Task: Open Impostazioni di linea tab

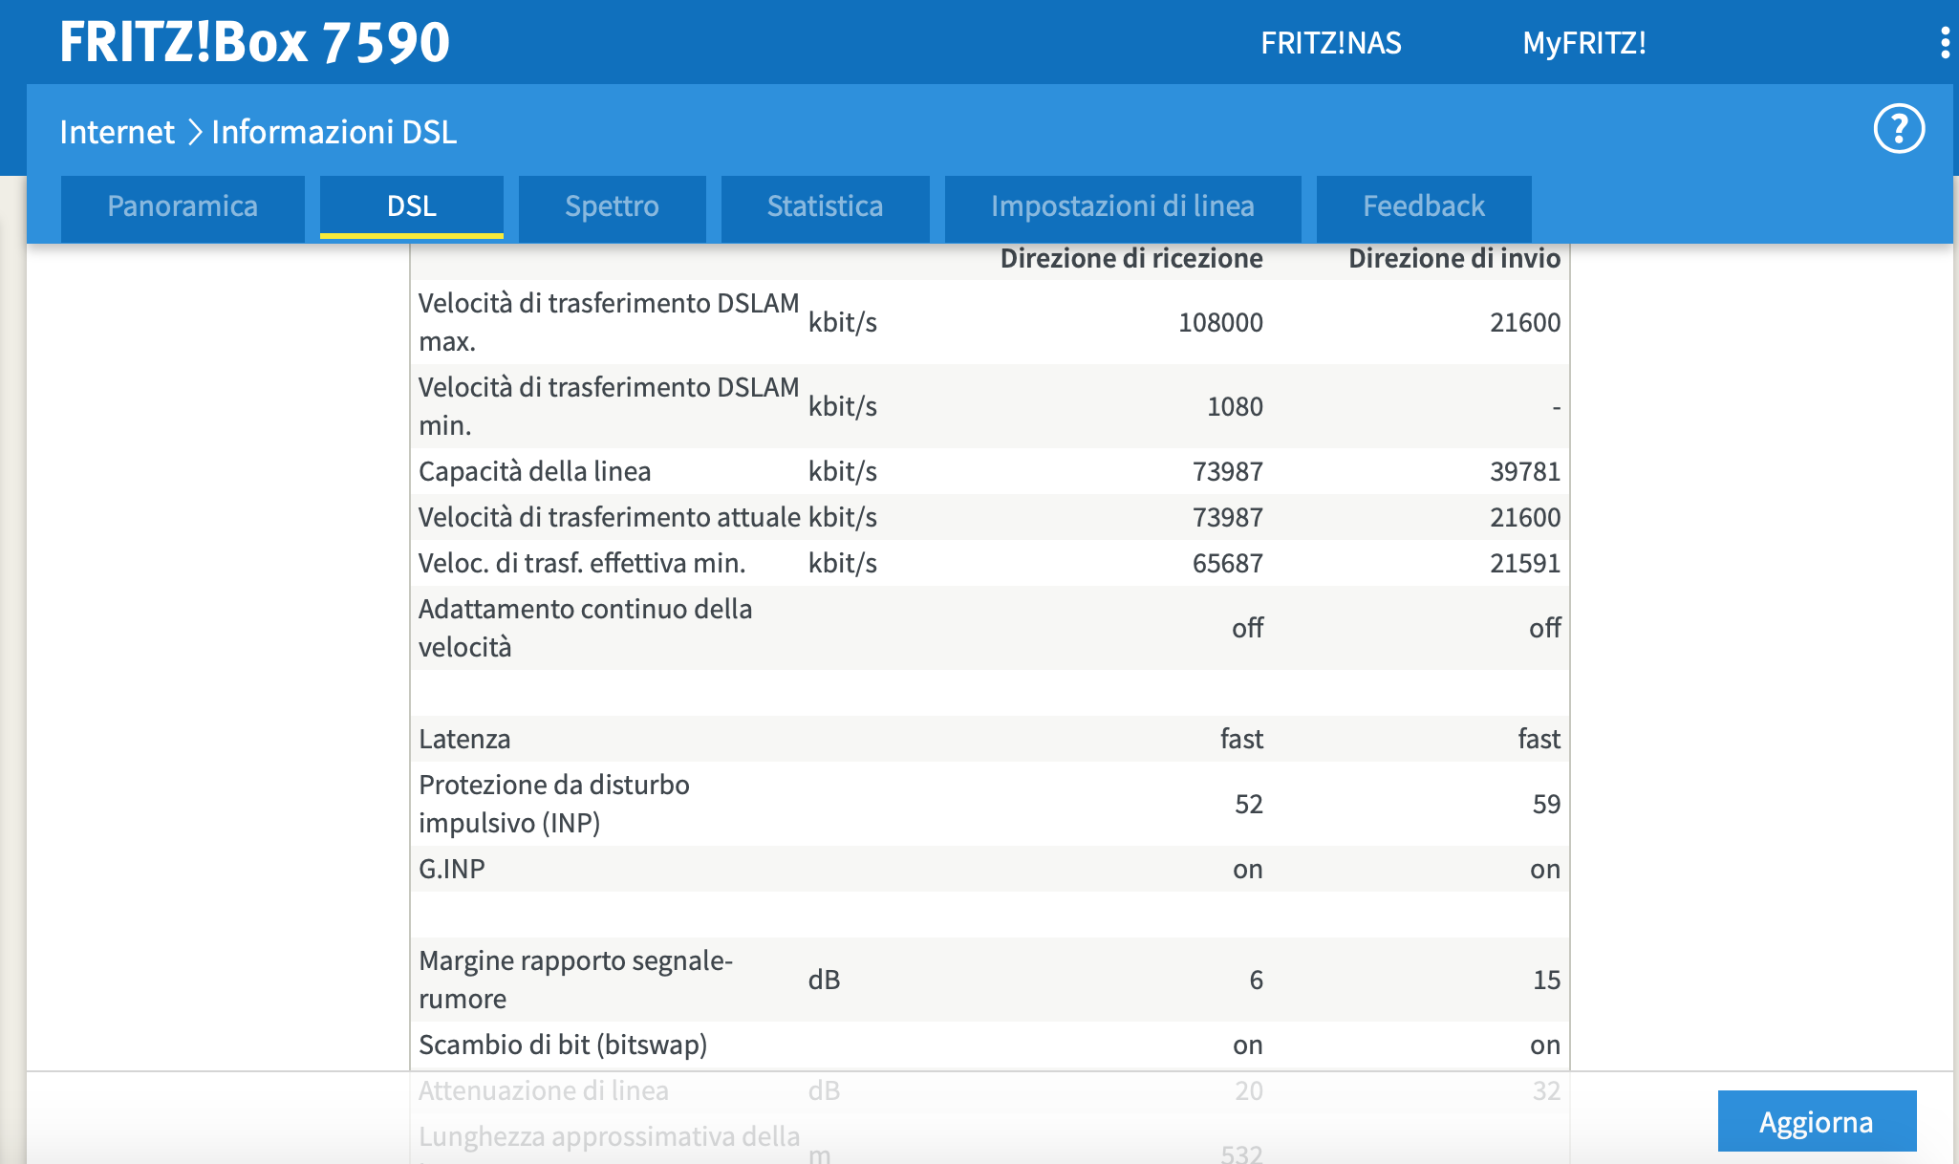Action: tap(1122, 206)
